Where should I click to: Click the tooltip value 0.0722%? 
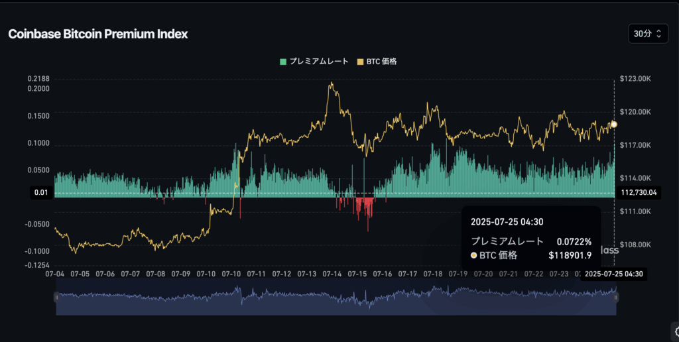[x=574, y=241]
